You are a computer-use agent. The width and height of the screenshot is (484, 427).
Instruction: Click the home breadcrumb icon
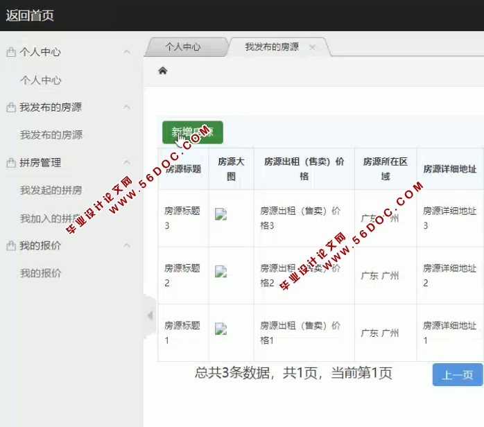[x=163, y=71]
